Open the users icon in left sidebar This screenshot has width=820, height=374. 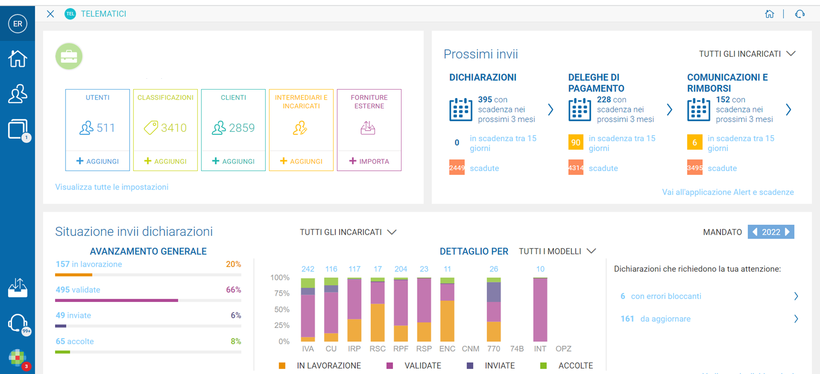point(18,94)
